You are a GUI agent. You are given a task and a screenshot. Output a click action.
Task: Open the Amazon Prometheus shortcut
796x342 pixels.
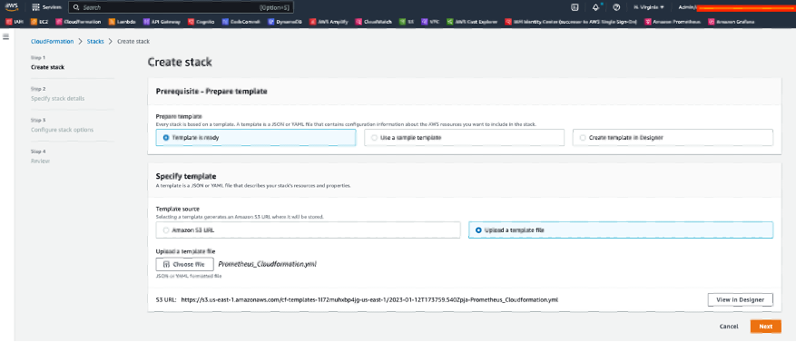[x=673, y=22]
